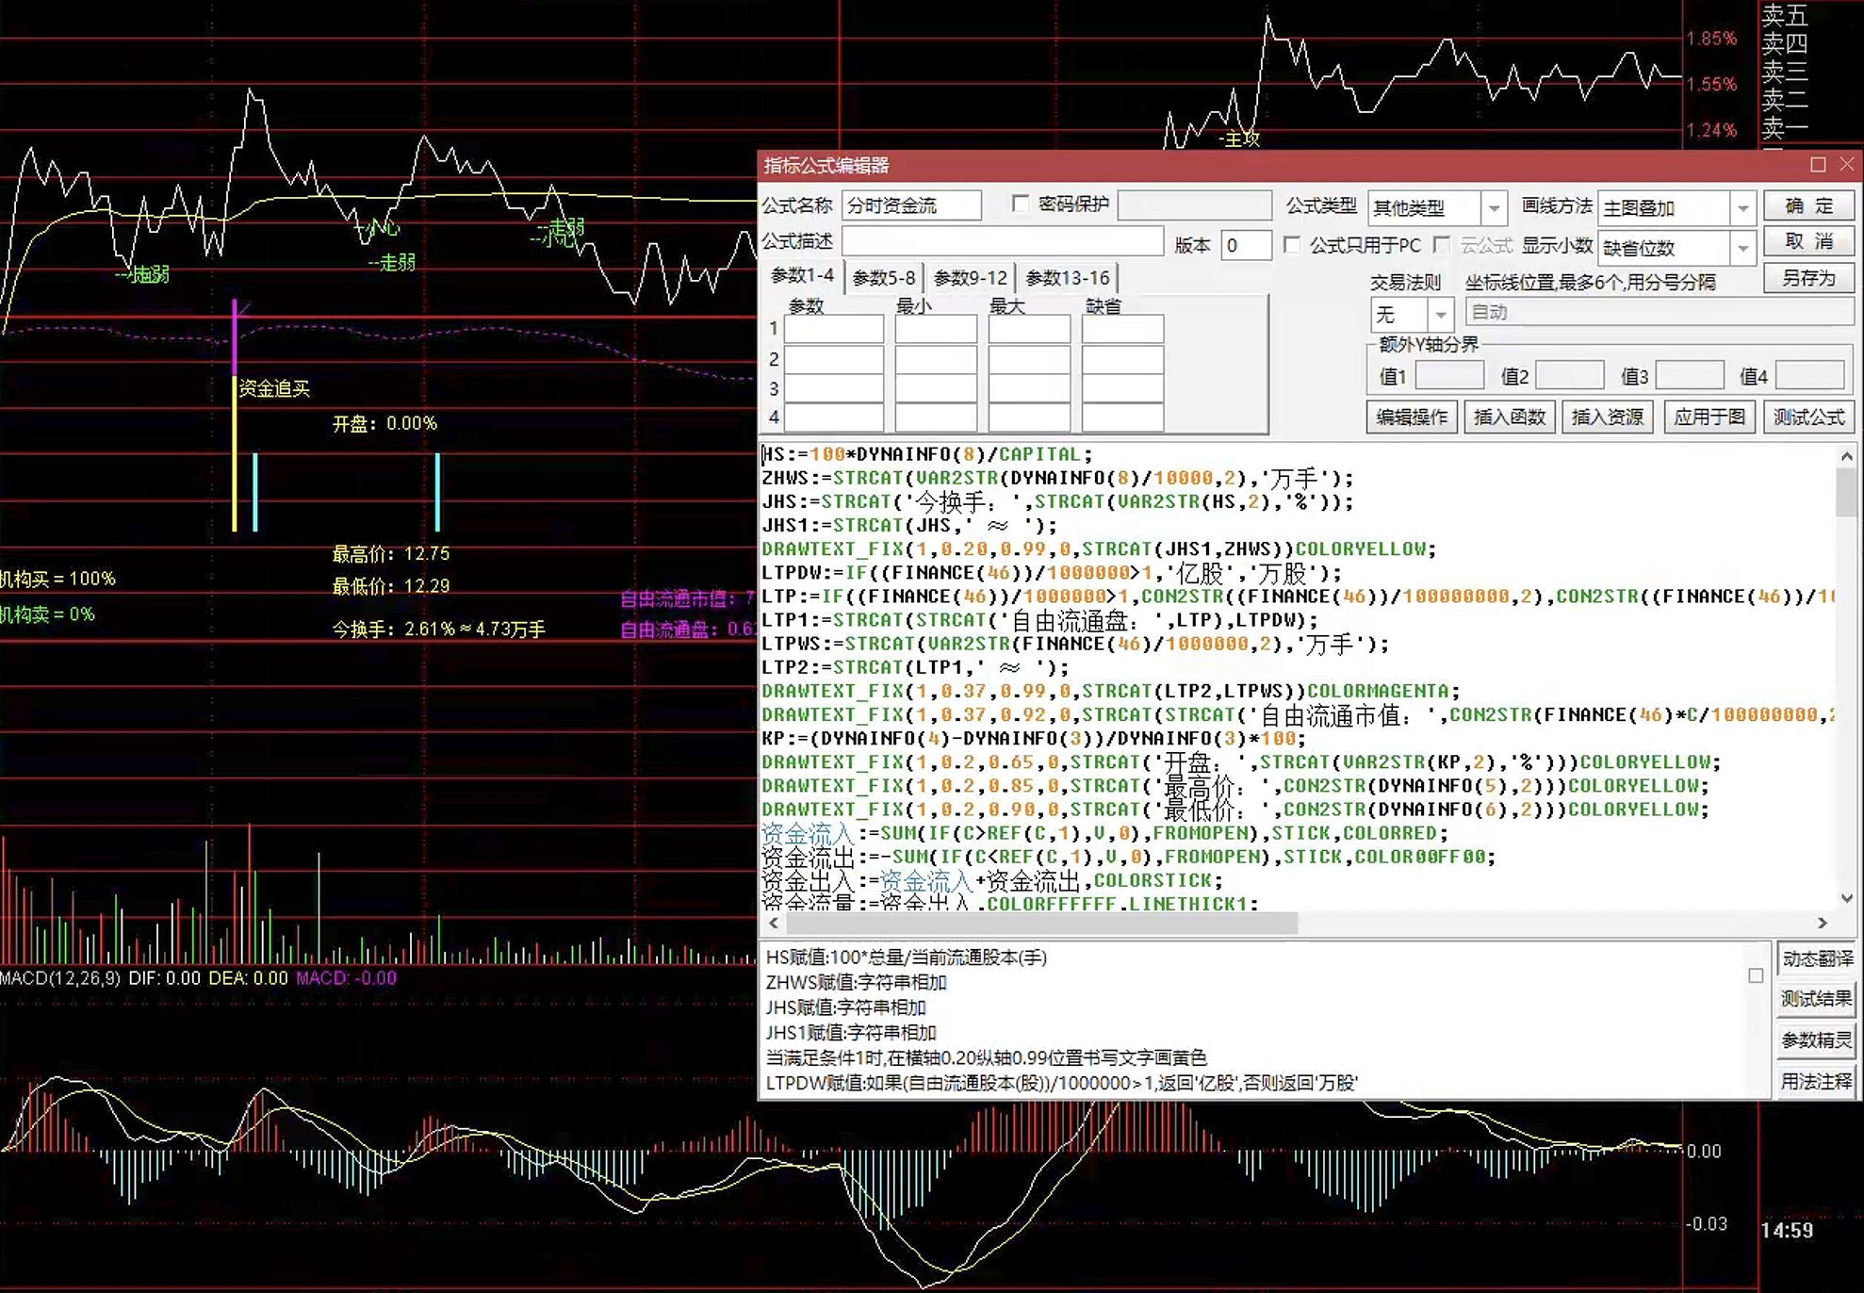1864x1293 pixels.
Task: Focus the 公式描述 input field
Action: (x=1003, y=241)
